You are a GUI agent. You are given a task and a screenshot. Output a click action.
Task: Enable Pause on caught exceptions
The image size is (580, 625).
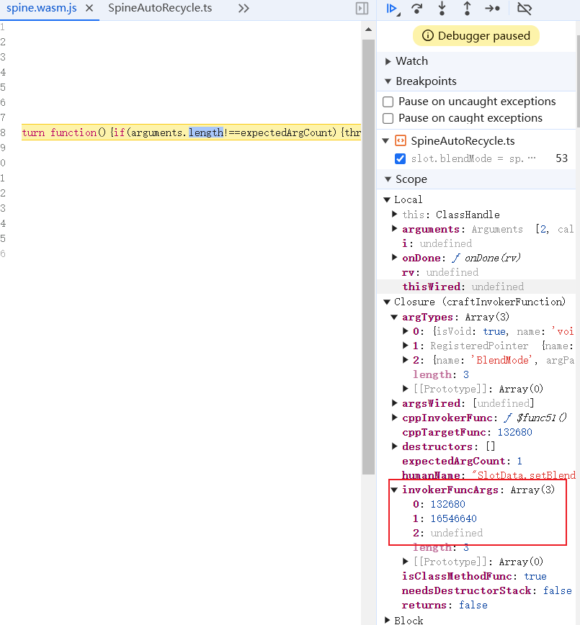pyautogui.click(x=388, y=117)
